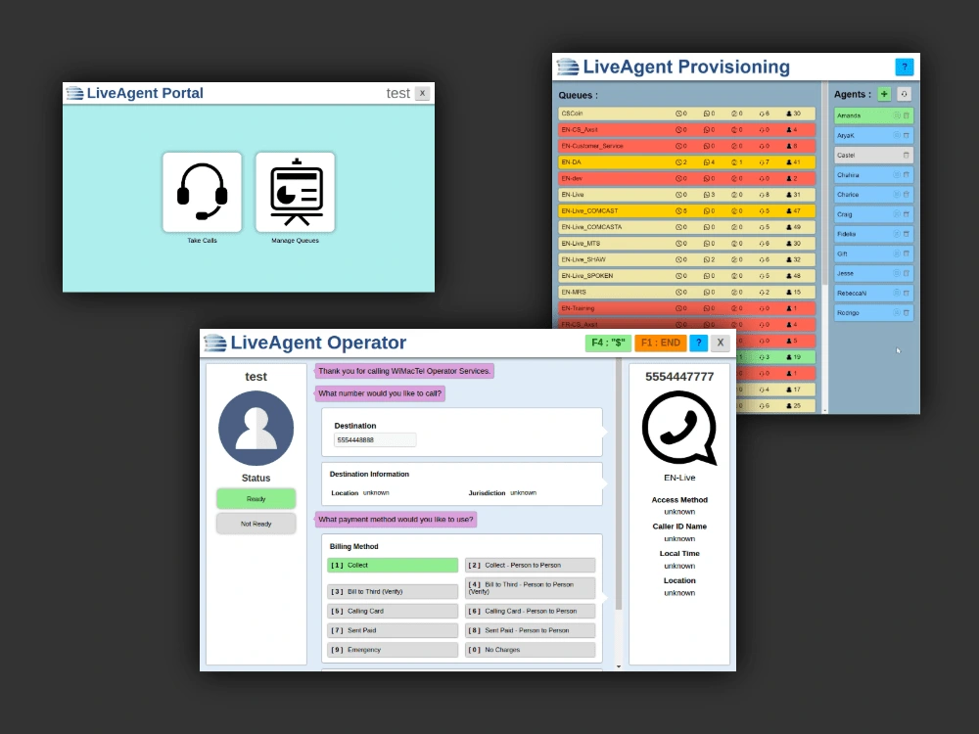This screenshot has height=734, width=979.
Task: Select billing method [1] Collect
Action: pyautogui.click(x=393, y=565)
